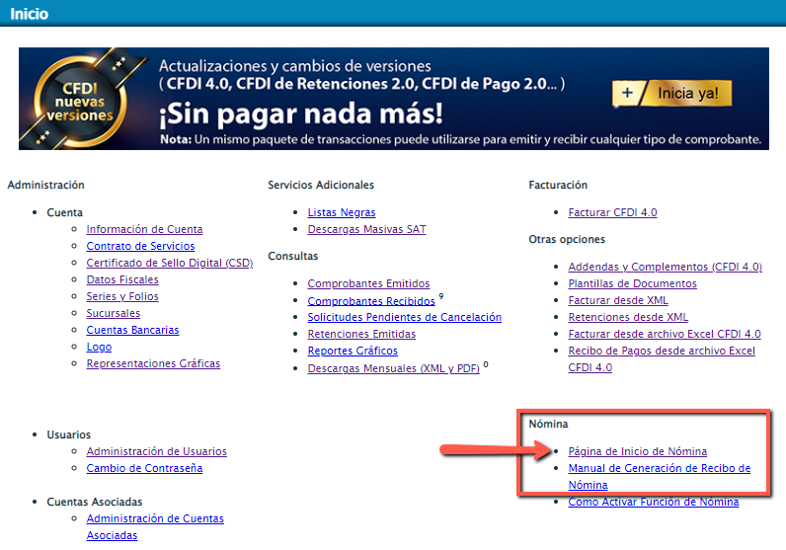Go to Cambio de Contraseña
This screenshot has height=550, width=786.
click(144, 468)
